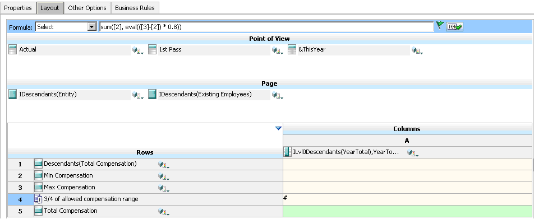Click the blue triangle above the Rows header

coord(278,128)
